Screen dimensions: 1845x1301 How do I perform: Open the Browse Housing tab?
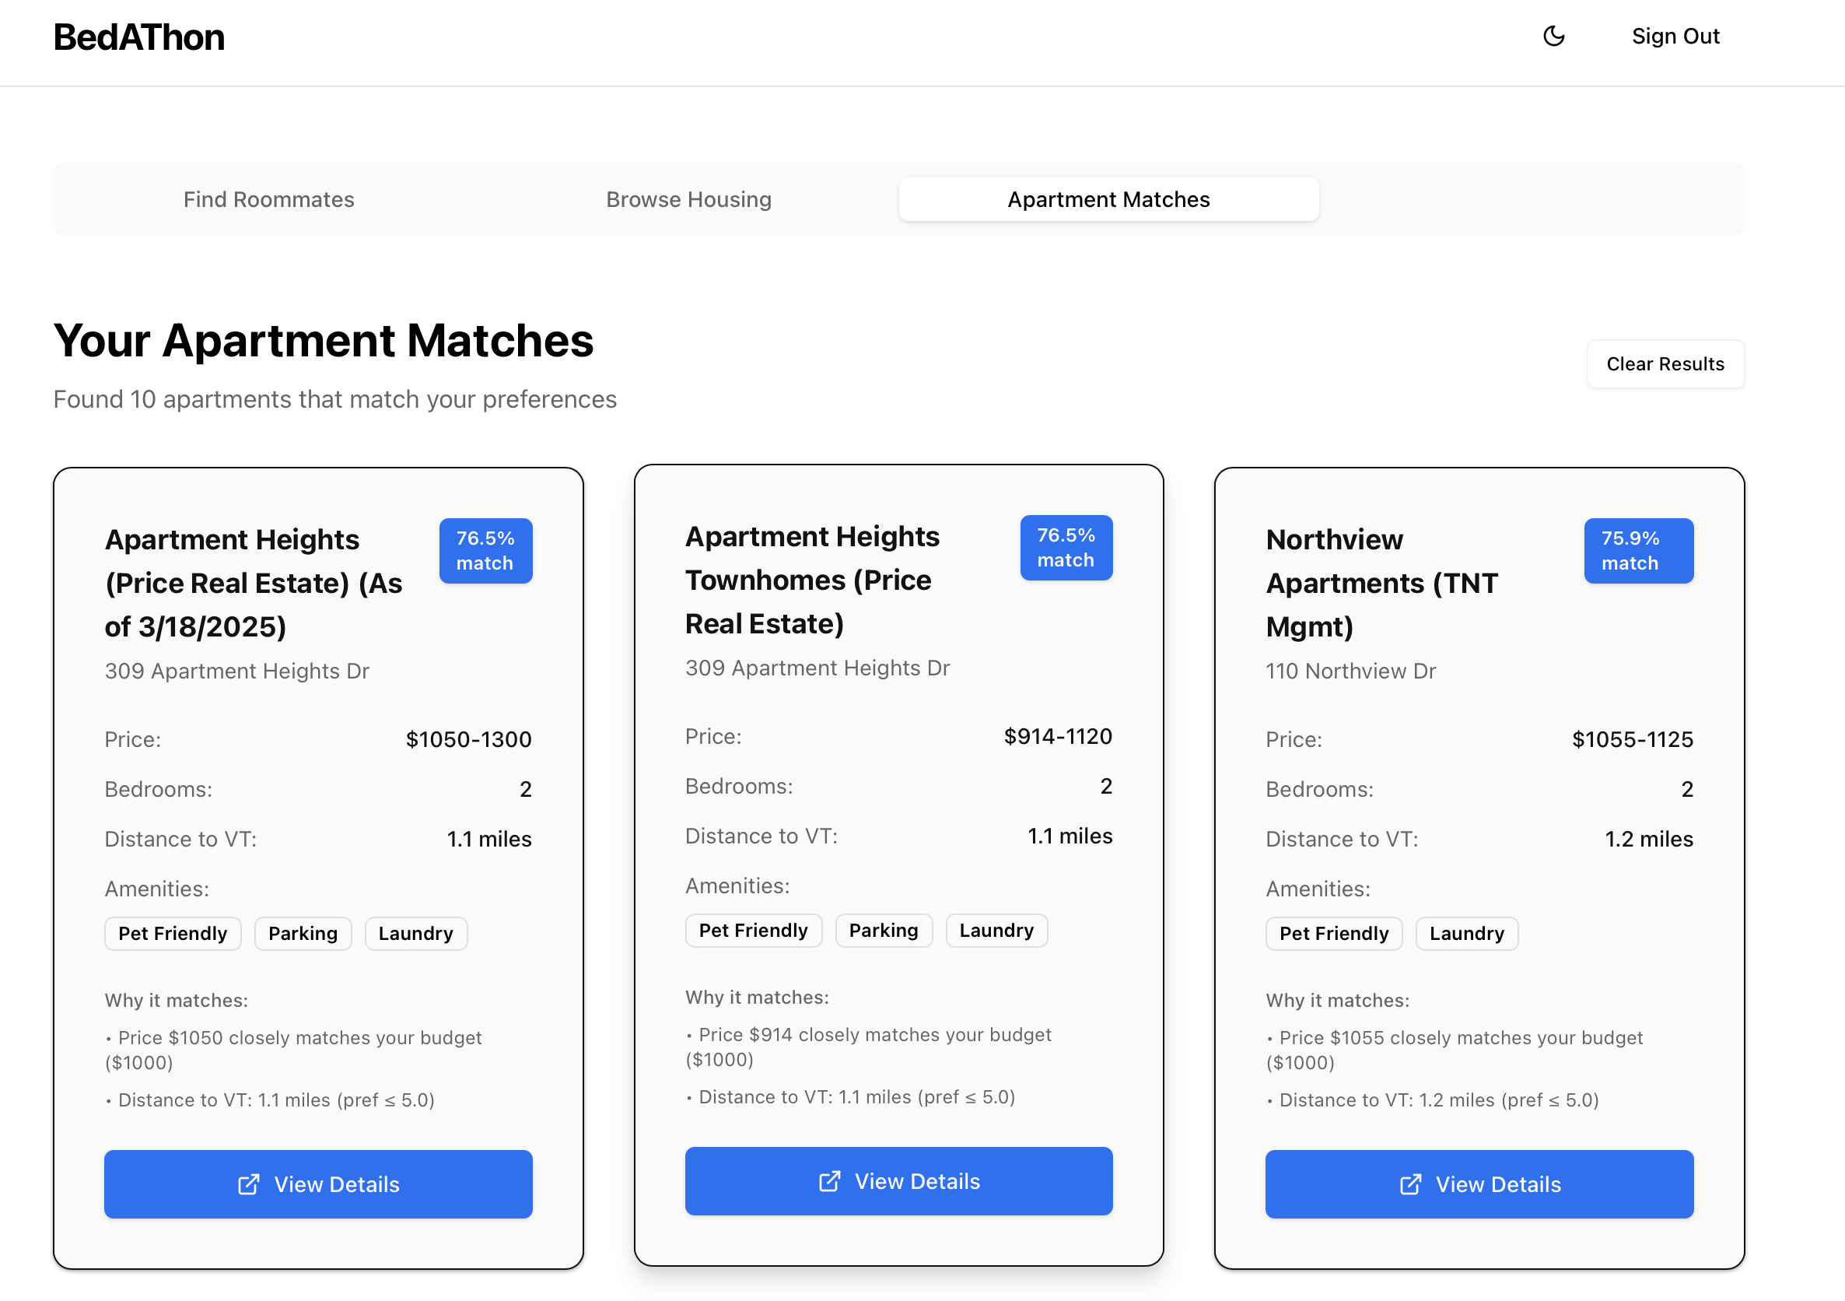click(688, 199)
